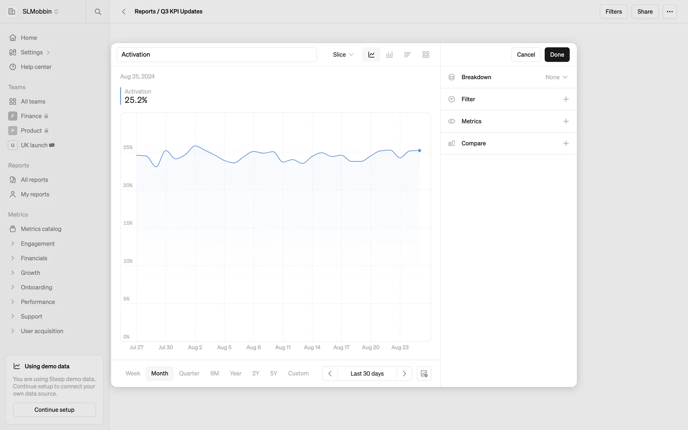Click the Activation title input field
This screenshot has height=430, width=688.
click(x=216, y=54)
